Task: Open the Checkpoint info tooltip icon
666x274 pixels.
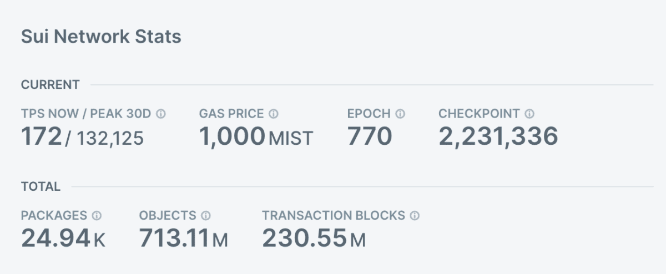Action: click(529, 114)
